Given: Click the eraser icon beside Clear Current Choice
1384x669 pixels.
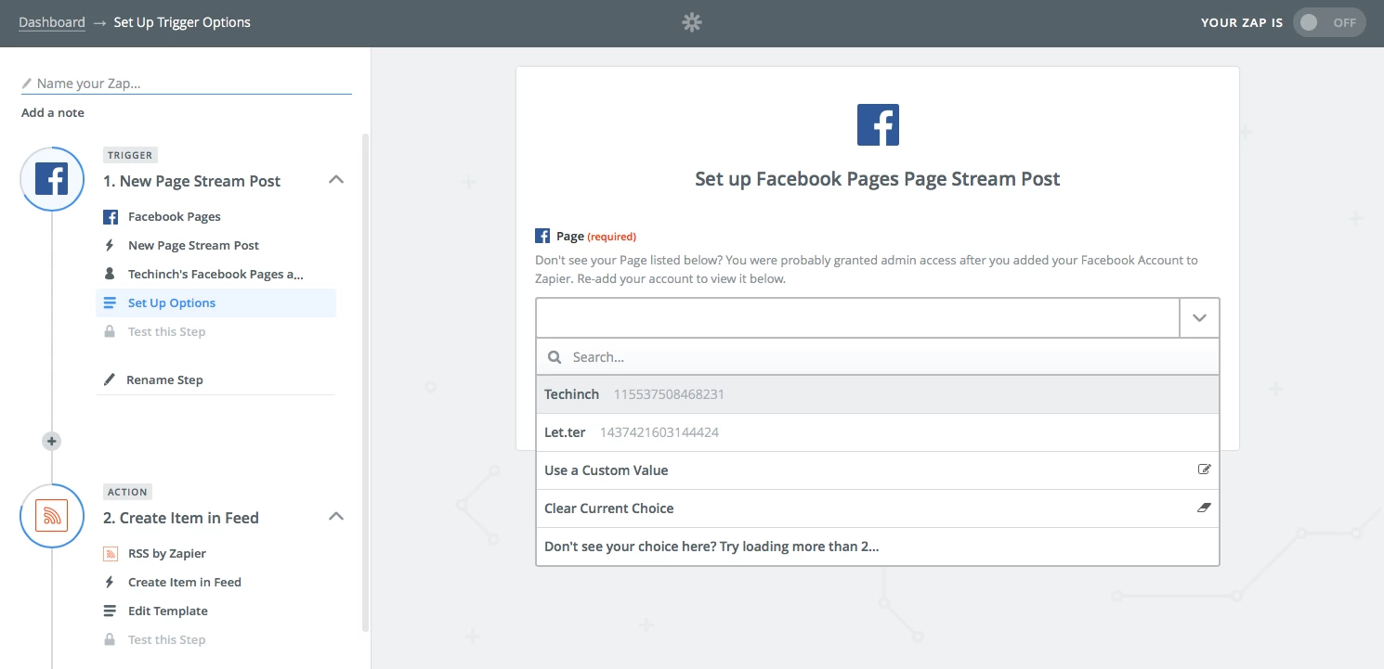Looking at the screenshot, I should pos(1205,508).
